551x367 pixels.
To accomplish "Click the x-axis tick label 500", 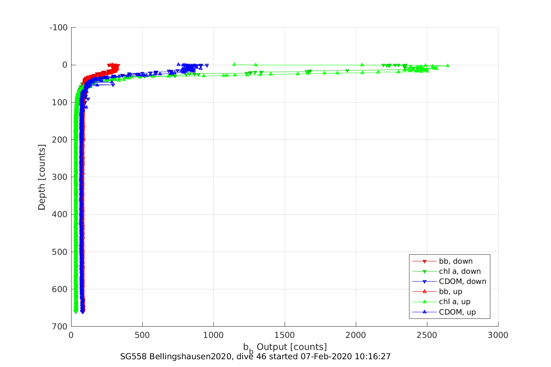I will (142, 336).
